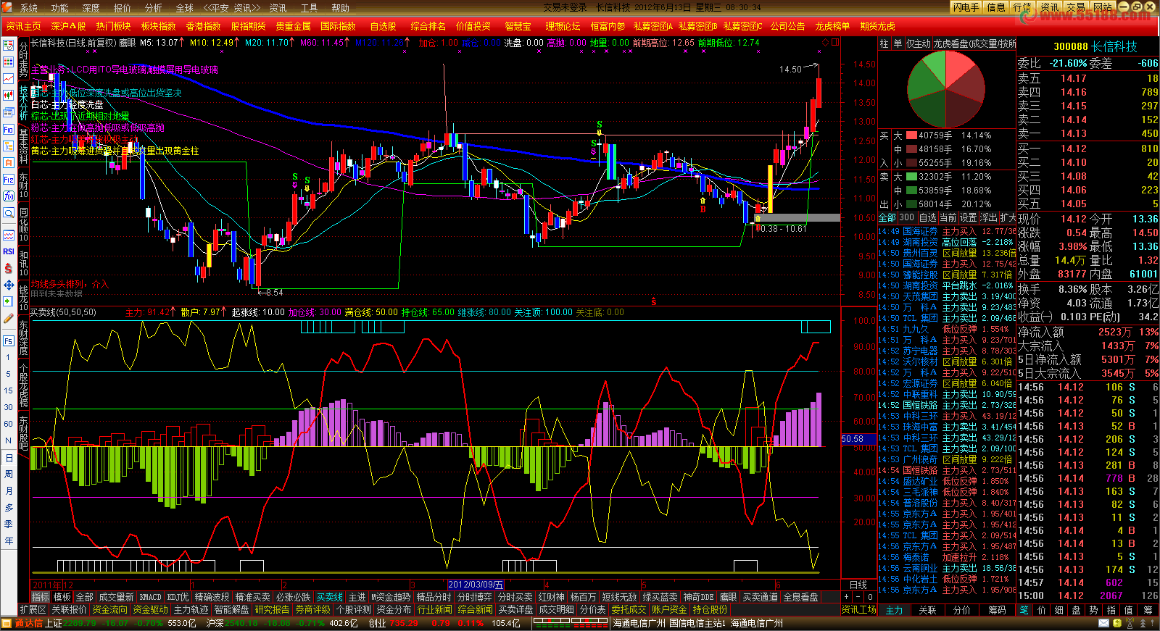Click the small square box at chart top-right
The image size is (1160, 631).
tap(834, 42)
